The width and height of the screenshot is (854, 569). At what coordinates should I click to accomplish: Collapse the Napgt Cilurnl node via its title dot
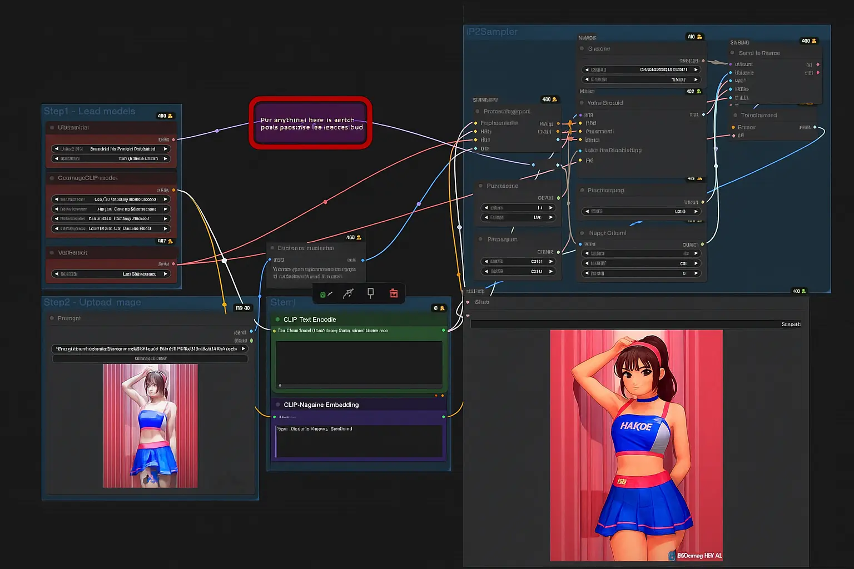pyautogui.click(x=582, y=233)
